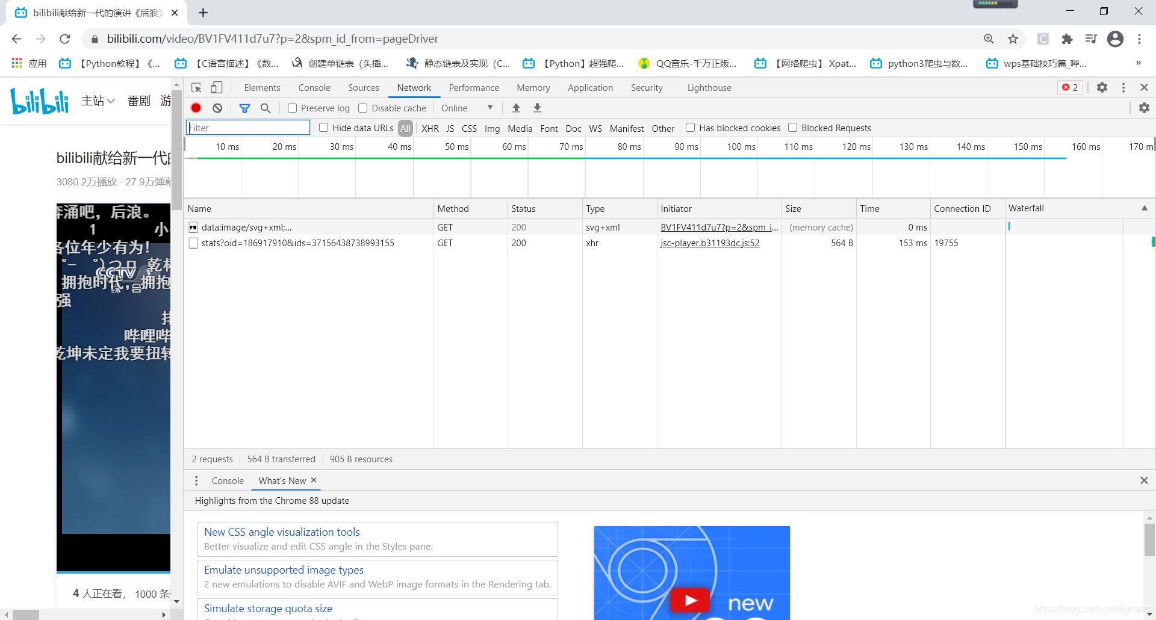Export HAR file with download arrow
Viewport: 1156px width, 620px height.
pyautogui.click(x=537, y=108)
